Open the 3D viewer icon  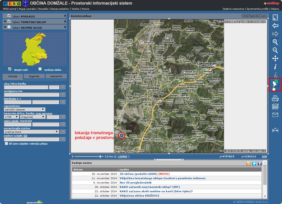pos(275,107)
